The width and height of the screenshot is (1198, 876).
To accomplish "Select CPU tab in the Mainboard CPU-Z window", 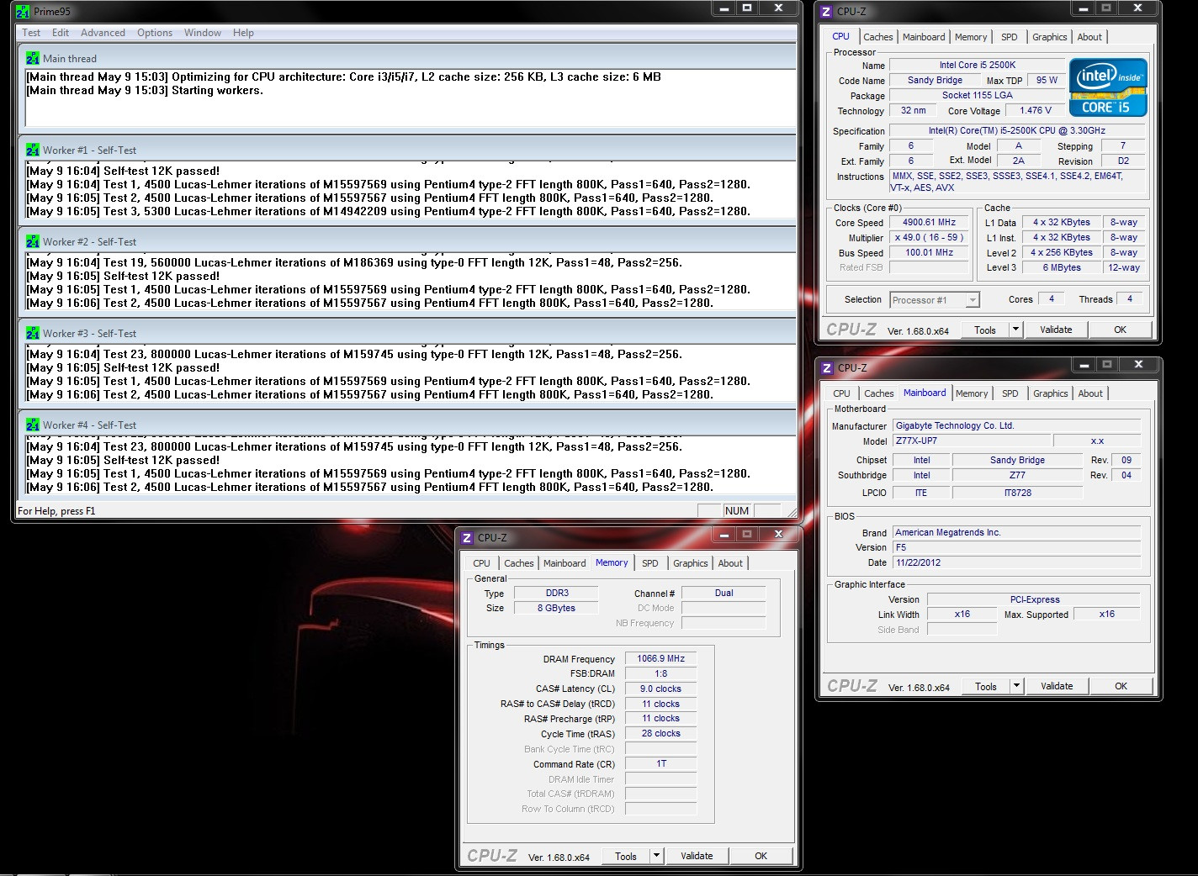I will [841, 393].
